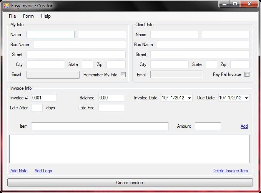Click the Add Logo link

pyautogui.click(x=43, y=171)
